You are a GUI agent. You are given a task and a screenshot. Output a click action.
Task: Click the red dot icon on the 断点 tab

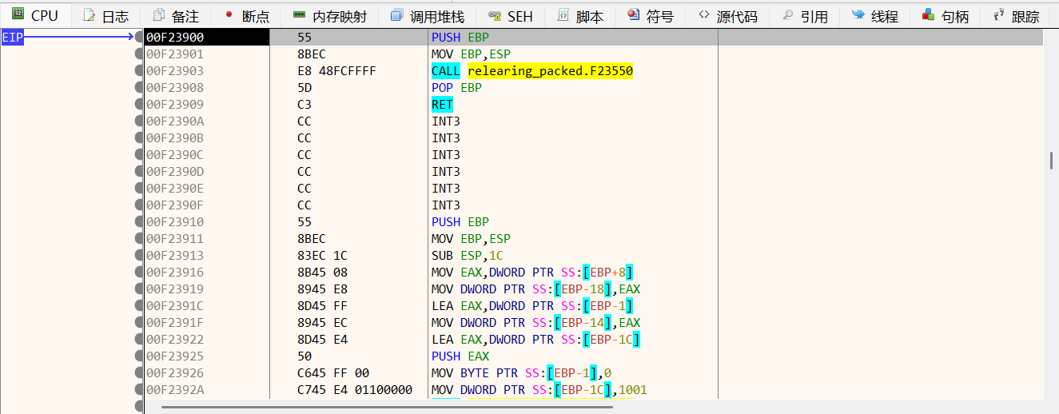(229, 15)
